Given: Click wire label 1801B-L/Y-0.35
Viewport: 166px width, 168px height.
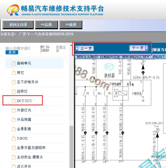Looking at the screenshot, I should (83, 119).
